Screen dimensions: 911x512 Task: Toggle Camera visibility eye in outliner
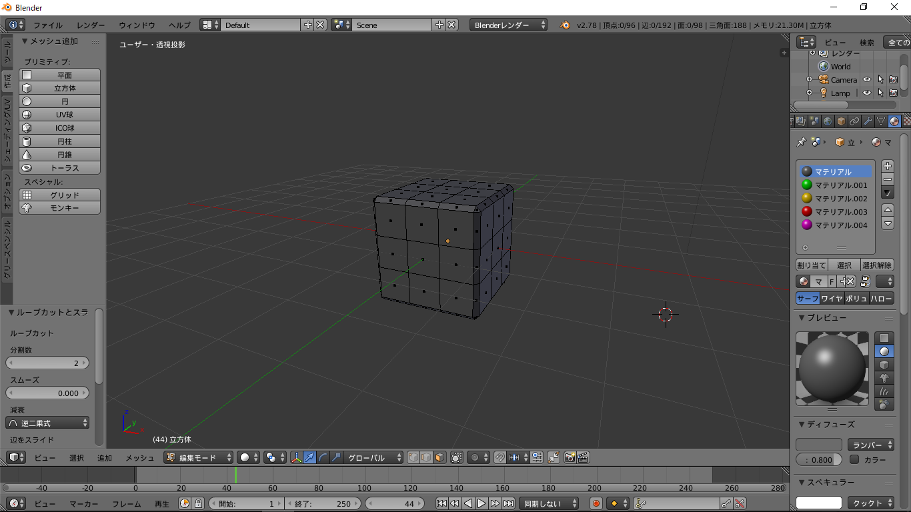coord(867,80)
